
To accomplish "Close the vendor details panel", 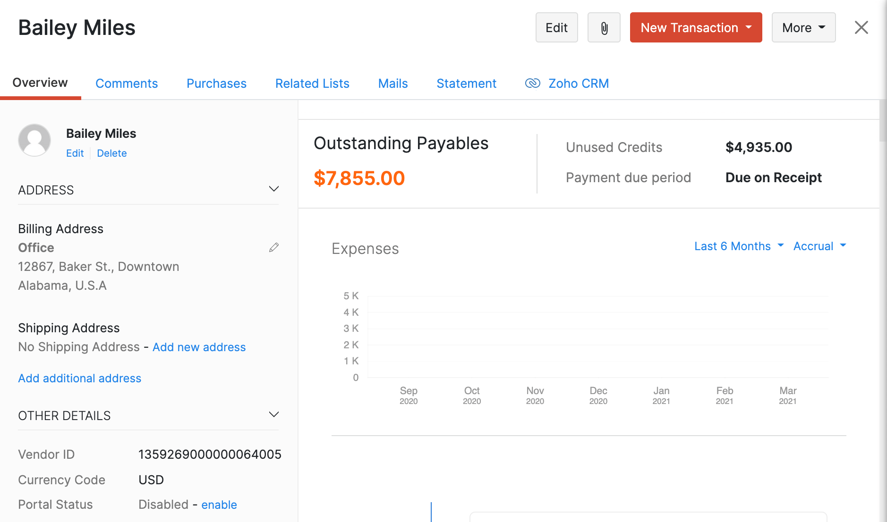I will click(x=861, y=28).
